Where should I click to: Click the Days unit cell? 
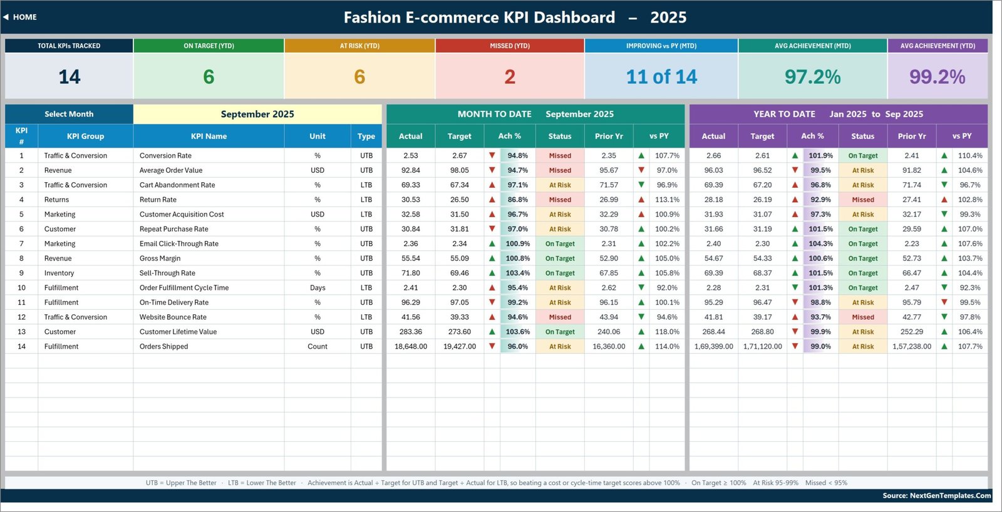tap(318, 288)
